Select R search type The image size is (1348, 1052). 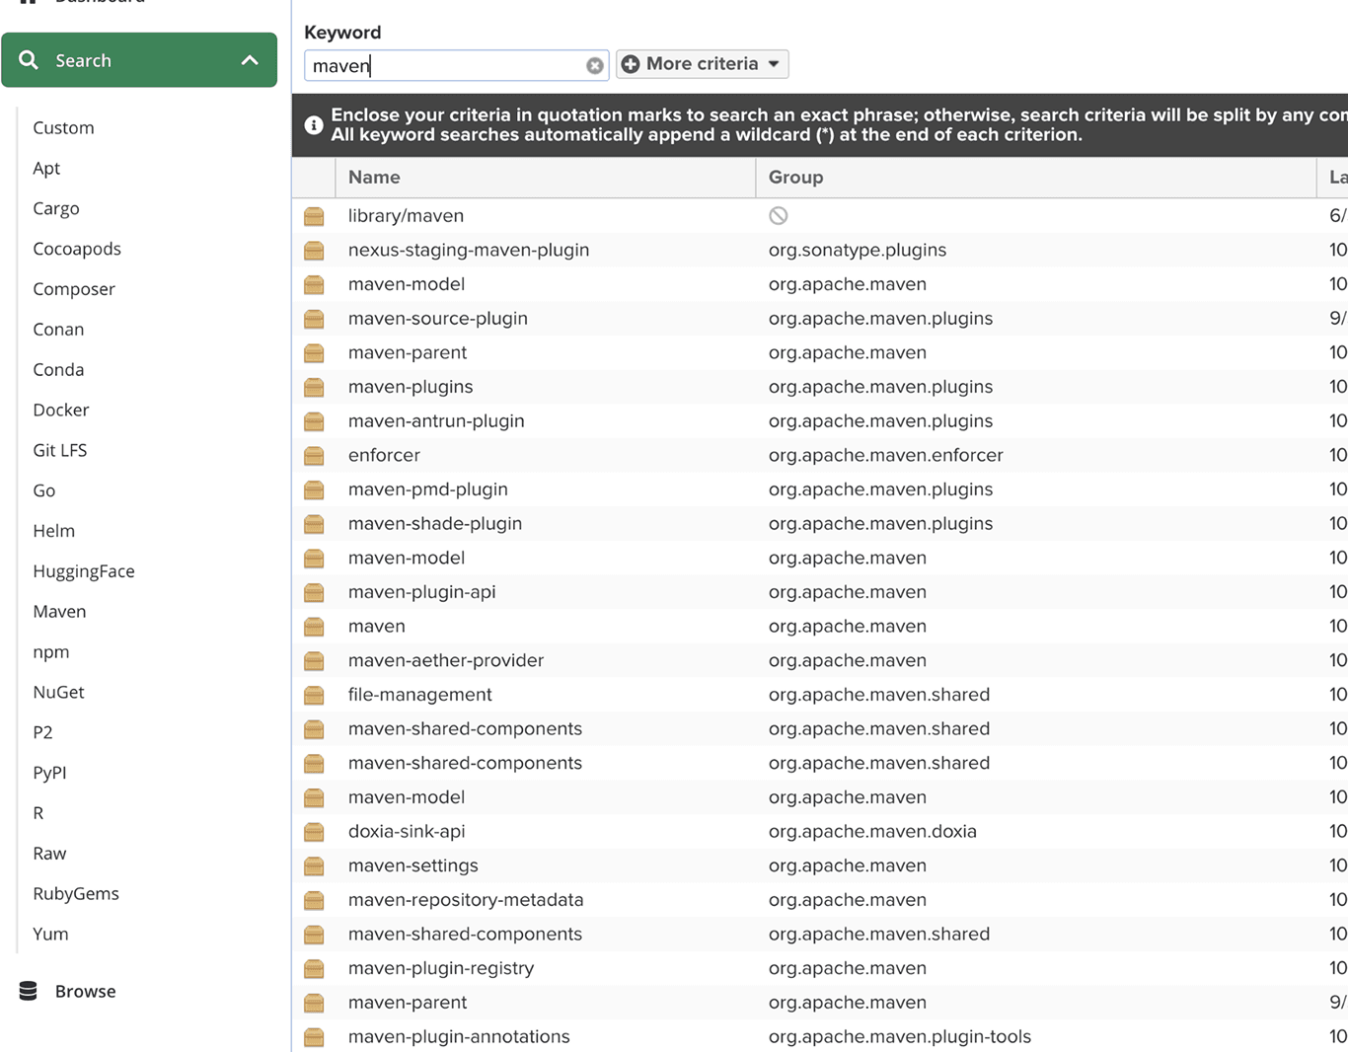coord(38,813)
